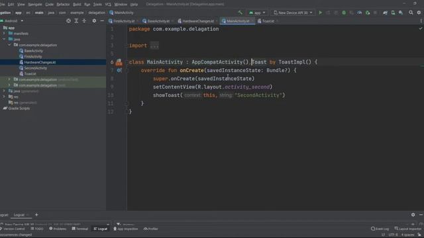Open IDE settings gear in the top toolbar
This screenshot has width=424, height=238.
click(x=419, y=13)
